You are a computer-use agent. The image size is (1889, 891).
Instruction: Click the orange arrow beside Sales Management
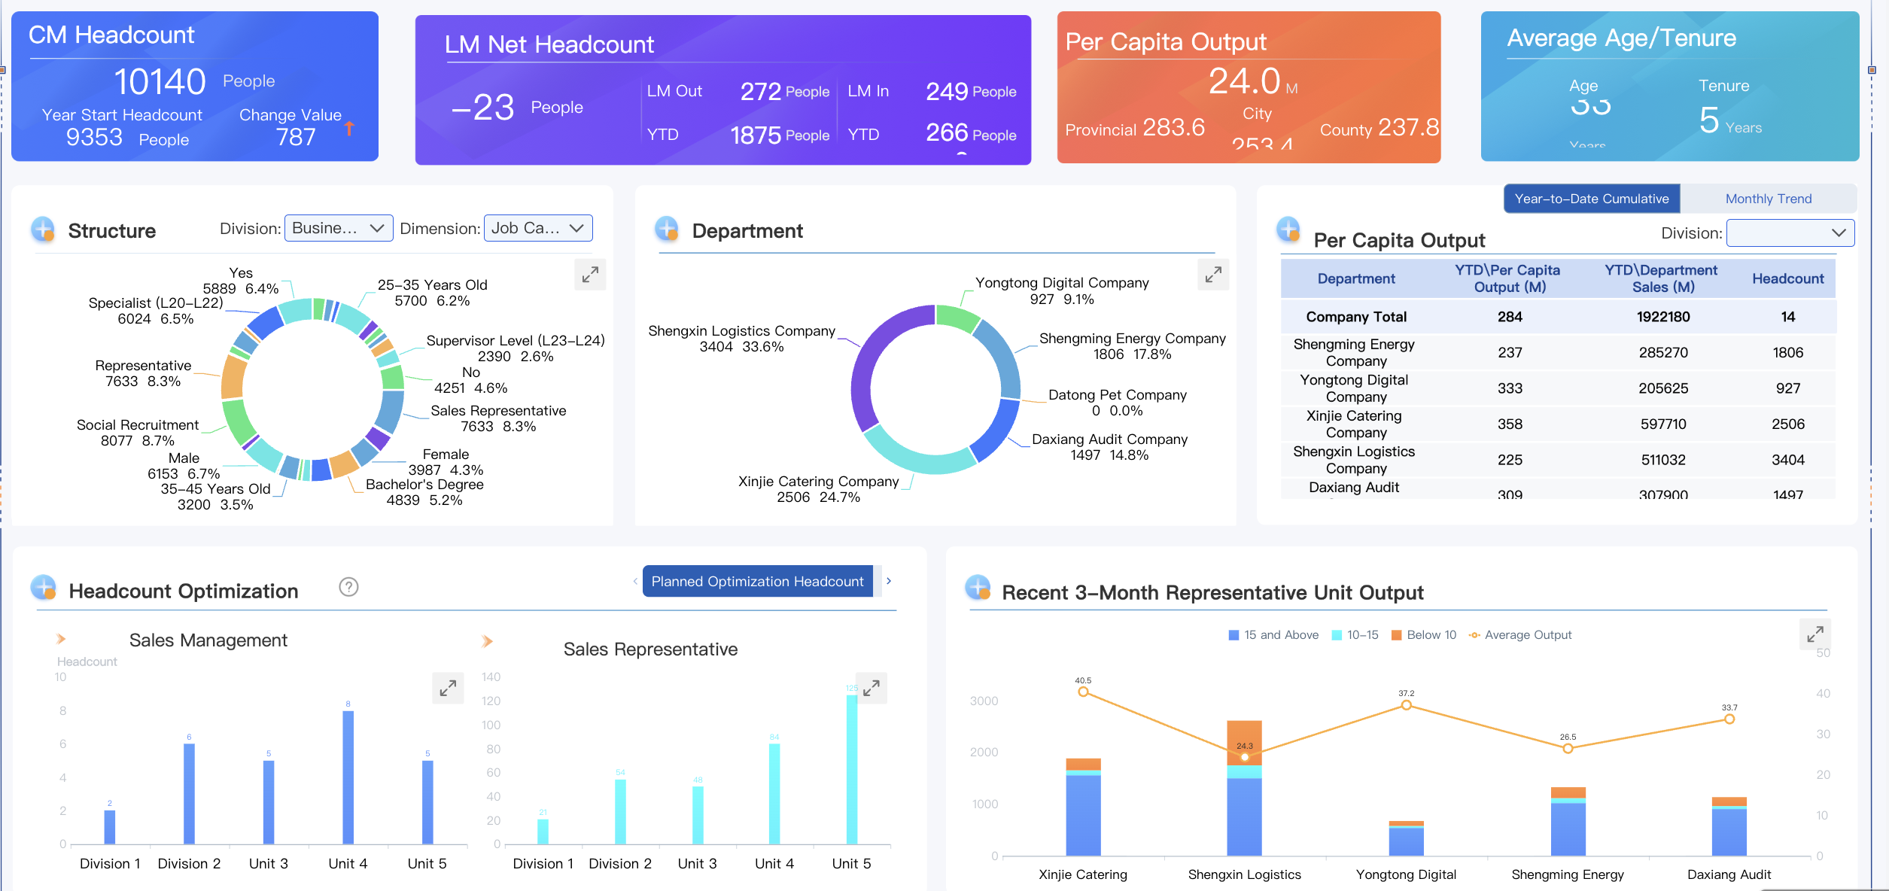pos(61,639)
